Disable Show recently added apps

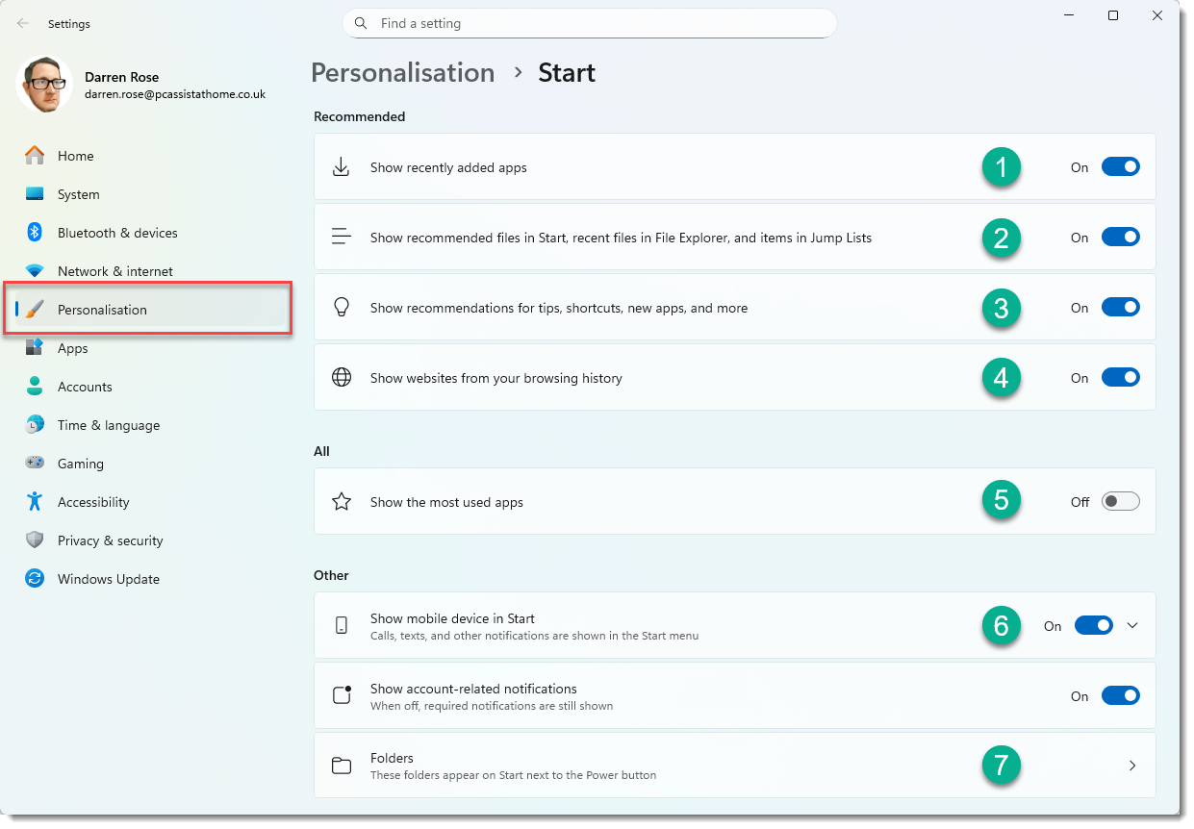coord(1120,165)
